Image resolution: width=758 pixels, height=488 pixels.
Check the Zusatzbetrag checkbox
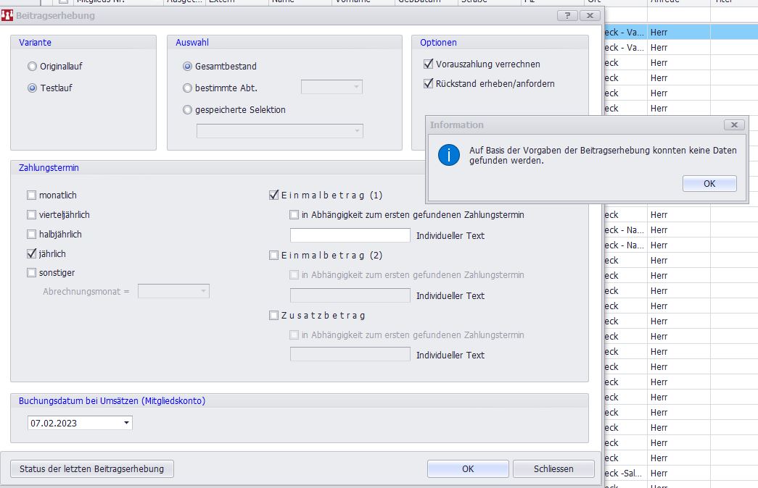tap(273, 316)
